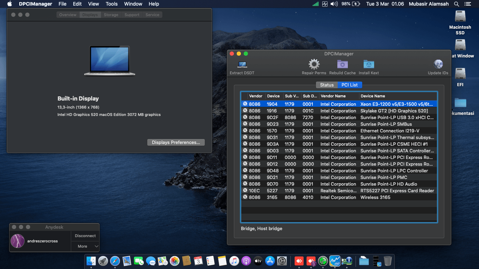Viewport: 479px width, 269px height.
Task: Open the Help menu
Action: [154, 4]
